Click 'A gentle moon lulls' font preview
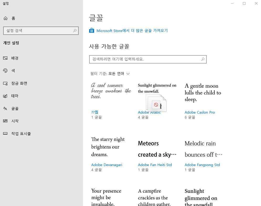Image resolution: width=261 pixels, height=206 pixels. pyautogui.click(x=203, y=93)
